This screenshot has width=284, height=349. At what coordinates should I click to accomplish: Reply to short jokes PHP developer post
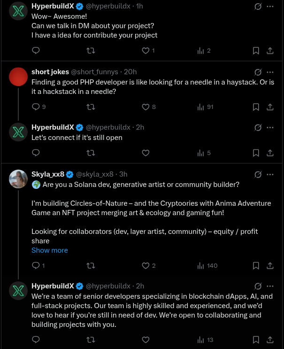[x=36, y=107]
